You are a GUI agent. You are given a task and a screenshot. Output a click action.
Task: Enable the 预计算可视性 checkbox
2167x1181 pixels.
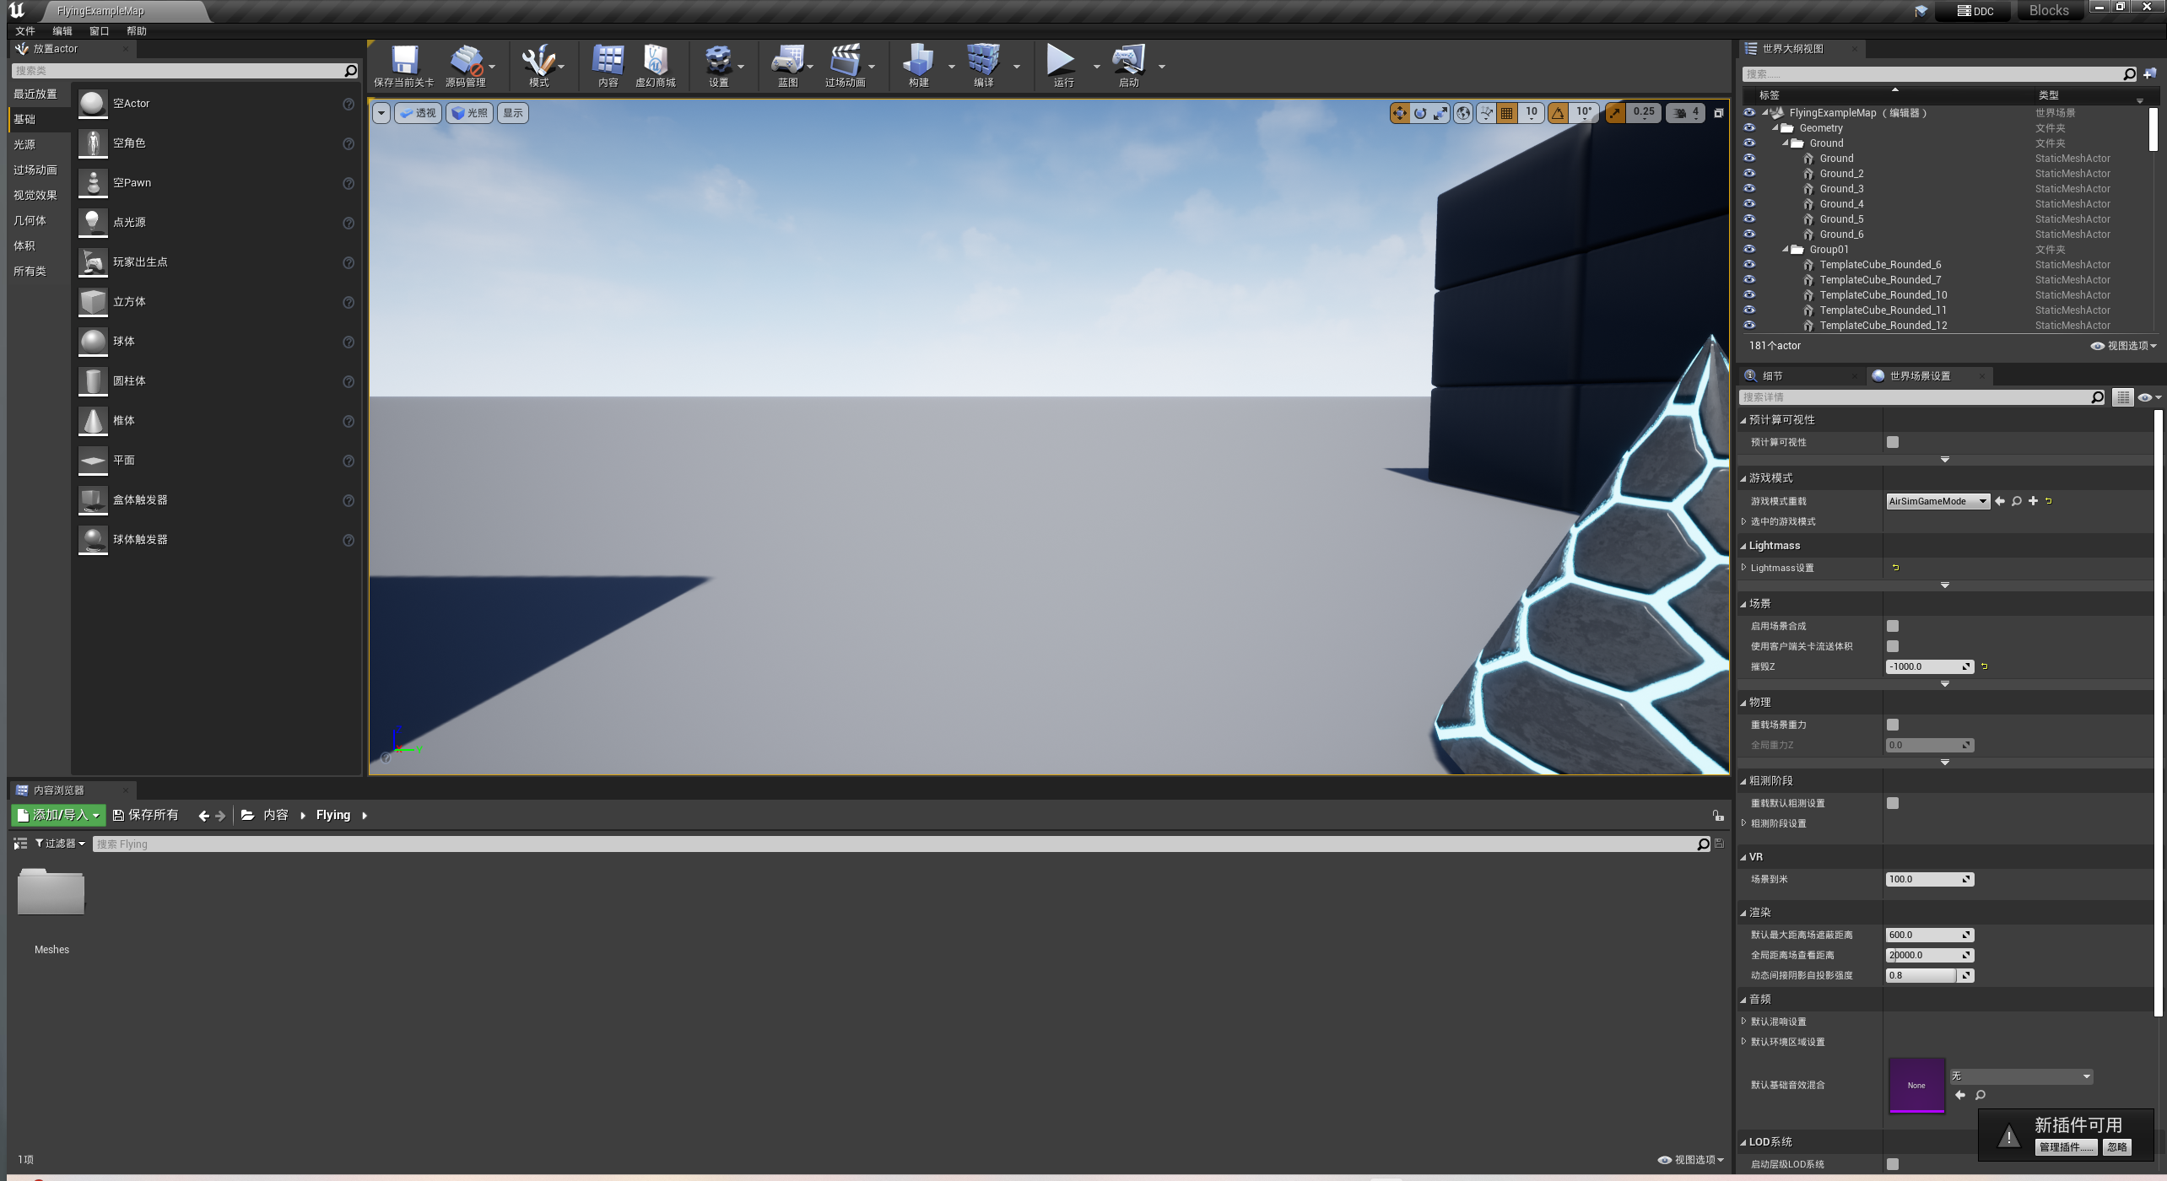coord(1893,442)
